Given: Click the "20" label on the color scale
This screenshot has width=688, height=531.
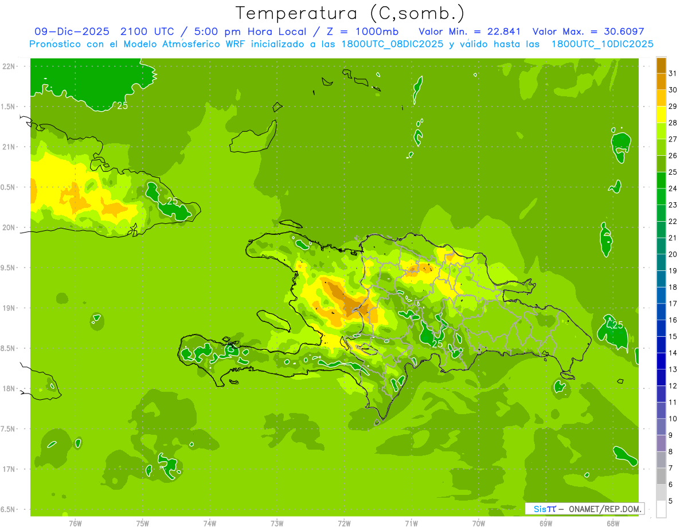Looking at the screenshot, I should click(x=673, y=254).
